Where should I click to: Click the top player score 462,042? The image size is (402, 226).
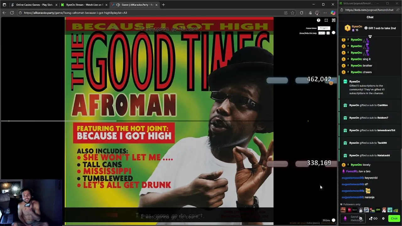click(x=319, y=79)
